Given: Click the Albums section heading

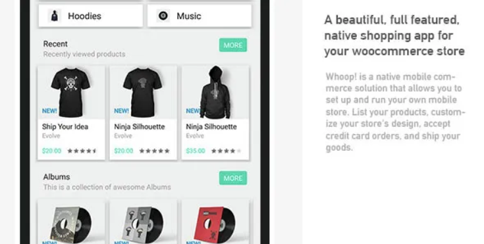Looking at the screenshot, I should point(57,177).
